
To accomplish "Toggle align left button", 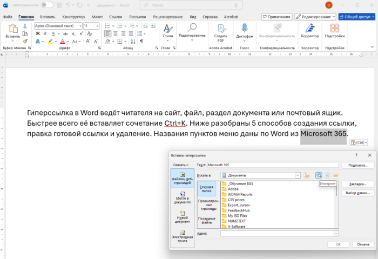I will click(x=108, y=33).
